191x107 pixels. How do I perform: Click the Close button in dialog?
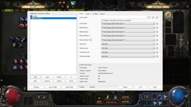[155, 87]
